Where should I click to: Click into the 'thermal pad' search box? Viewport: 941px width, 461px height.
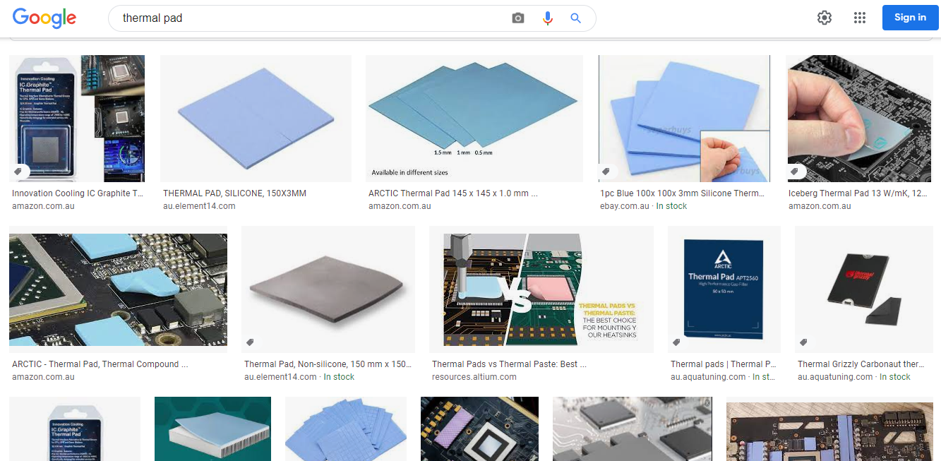point(311,18)
